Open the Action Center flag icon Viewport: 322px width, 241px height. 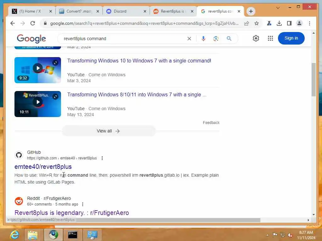tap(275, 235)
